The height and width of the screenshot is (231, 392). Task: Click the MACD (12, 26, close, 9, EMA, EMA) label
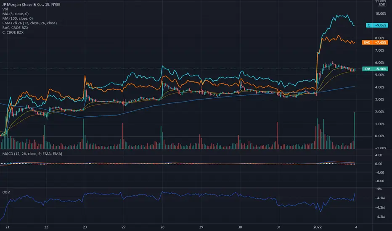(32, 154)
